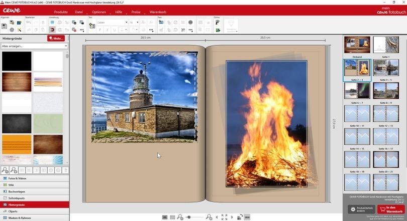Select the light green background thumbnail
The image size is (407, 221).
[x=48, y=124]
